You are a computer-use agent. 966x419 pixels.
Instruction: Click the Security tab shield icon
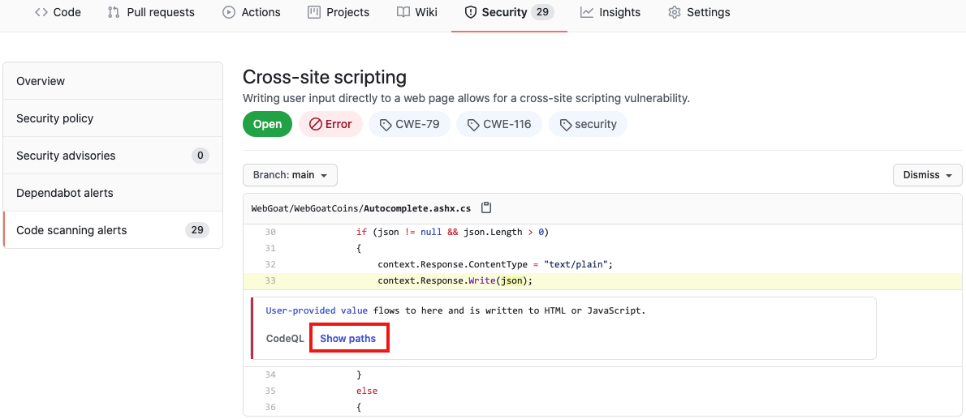(470, 12)
